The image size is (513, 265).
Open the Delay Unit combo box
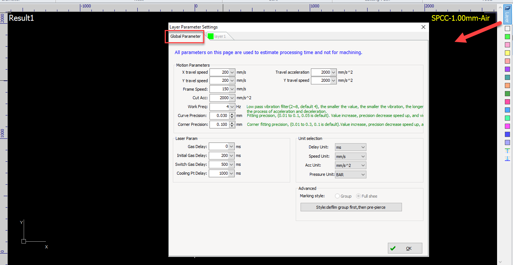[351, 147]
